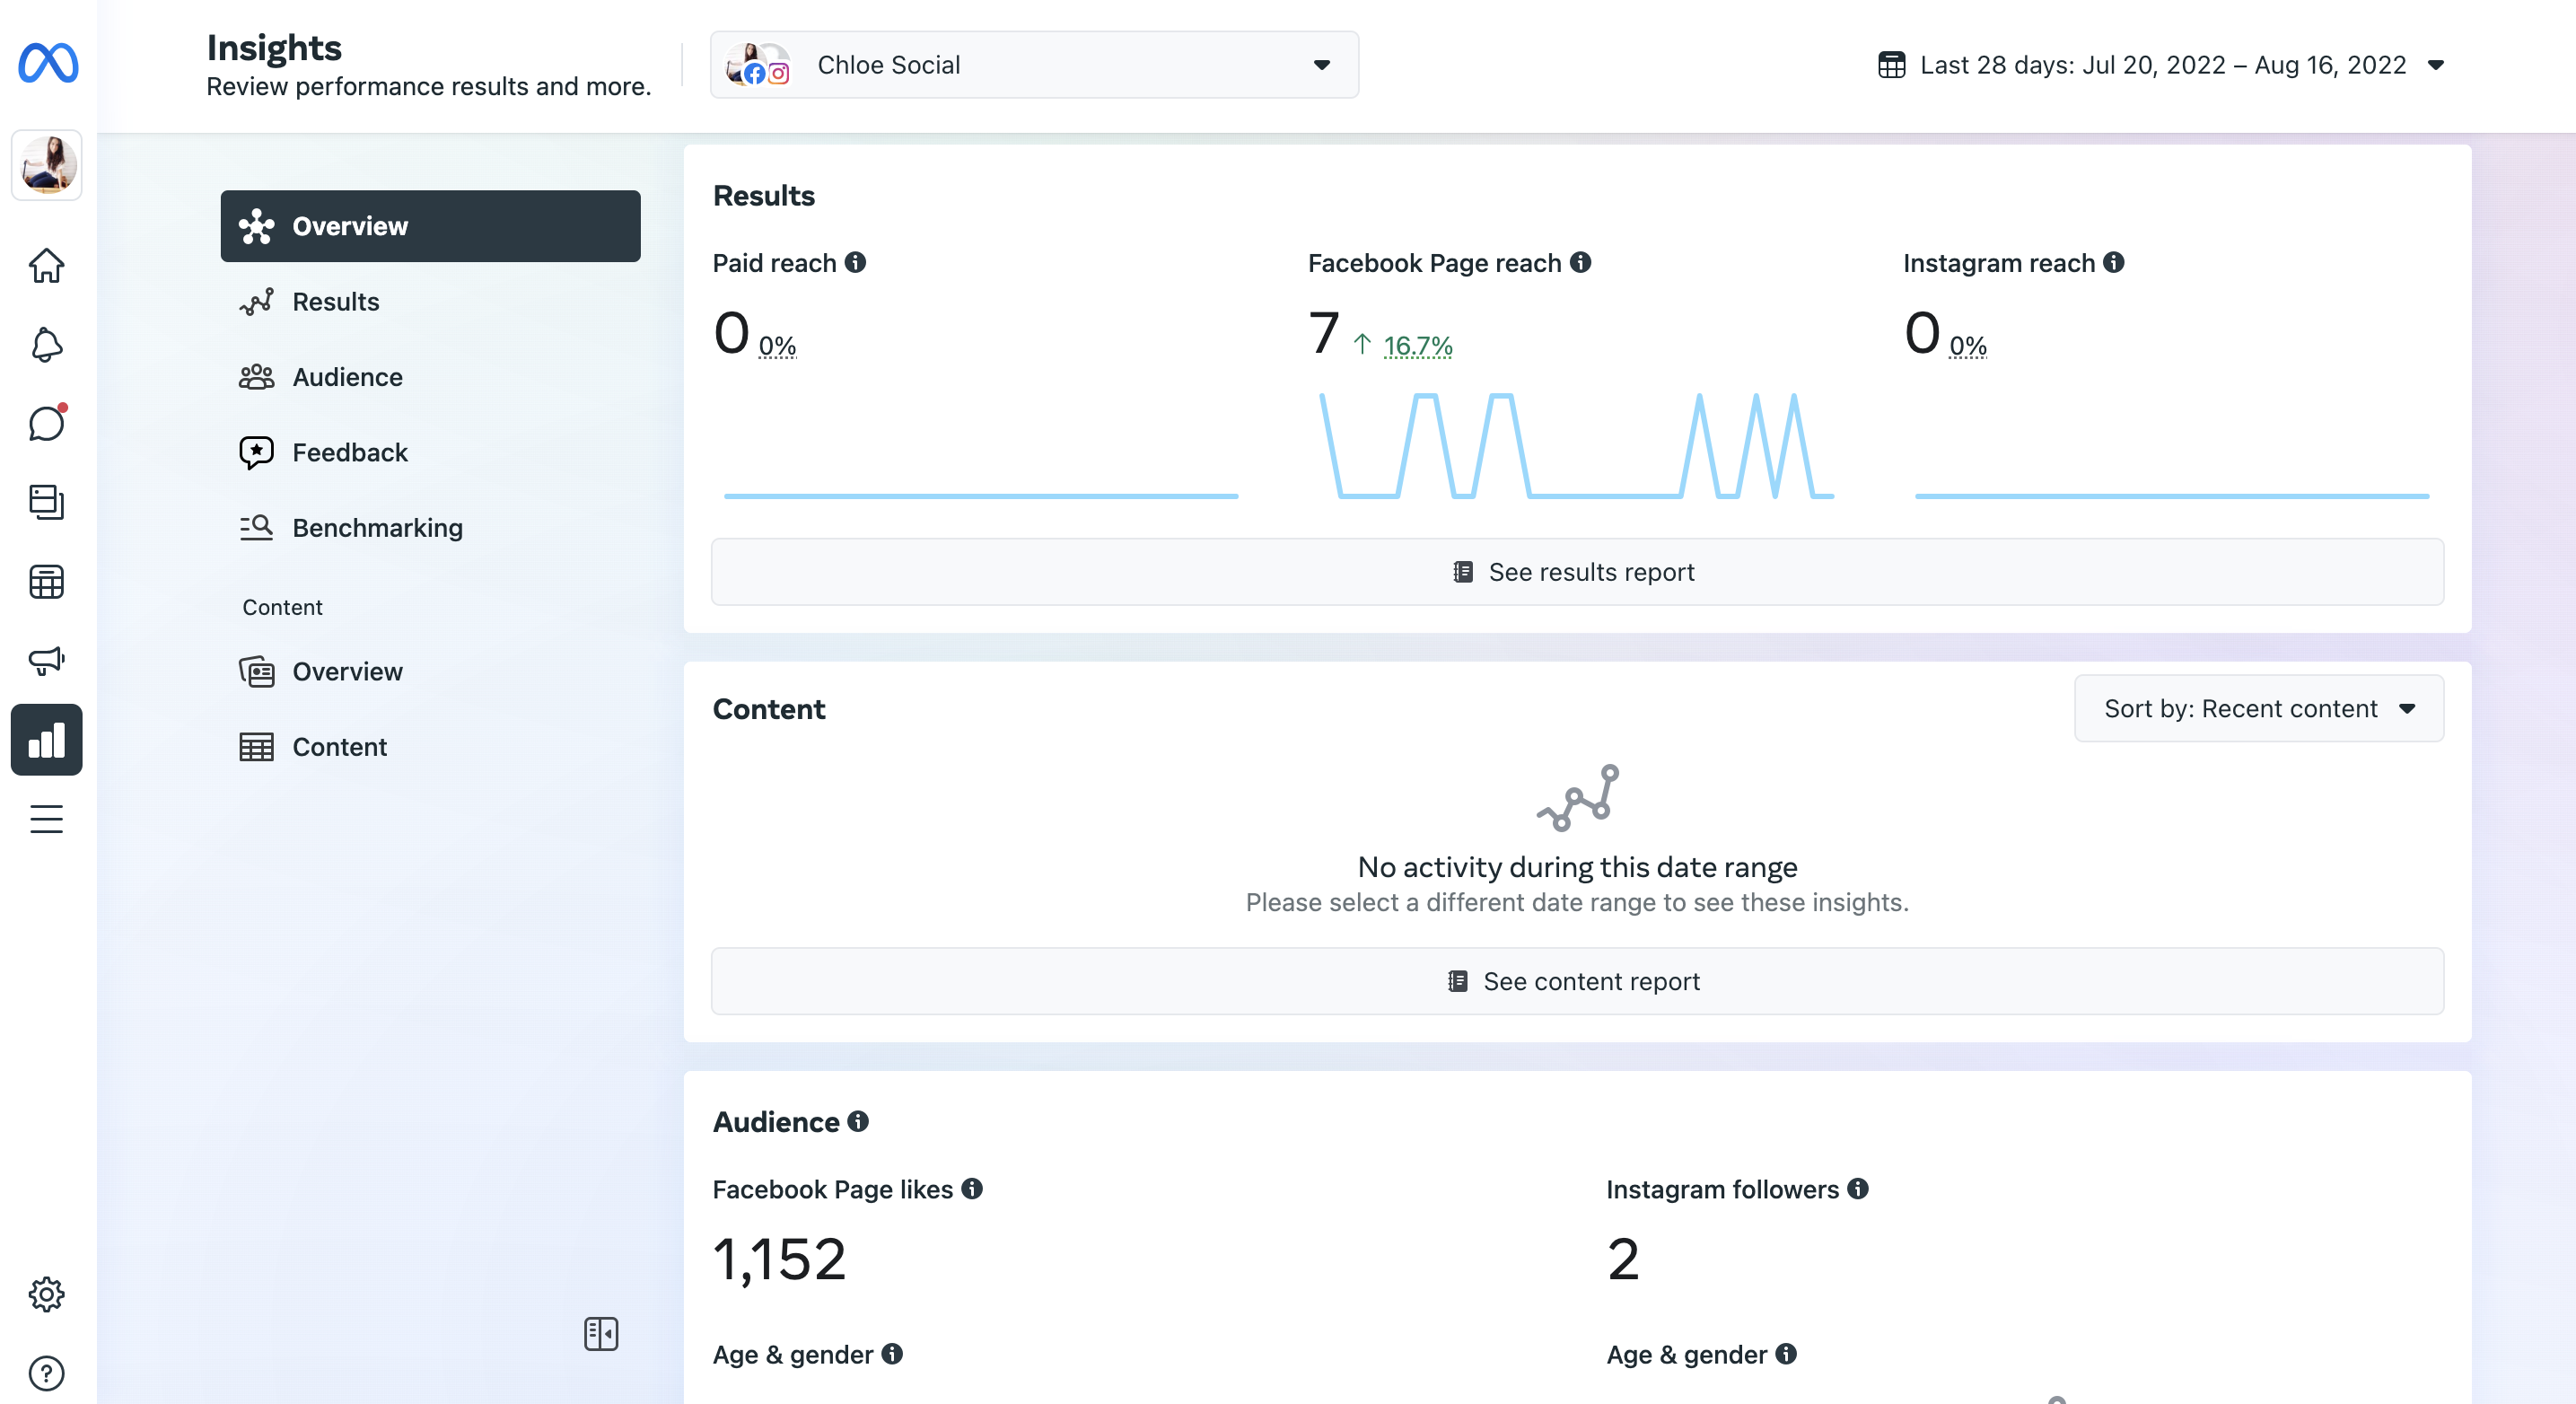Click the Facebook Page reach 16.7% change
2576x1404 pixels.
(x=1417, y=346)
